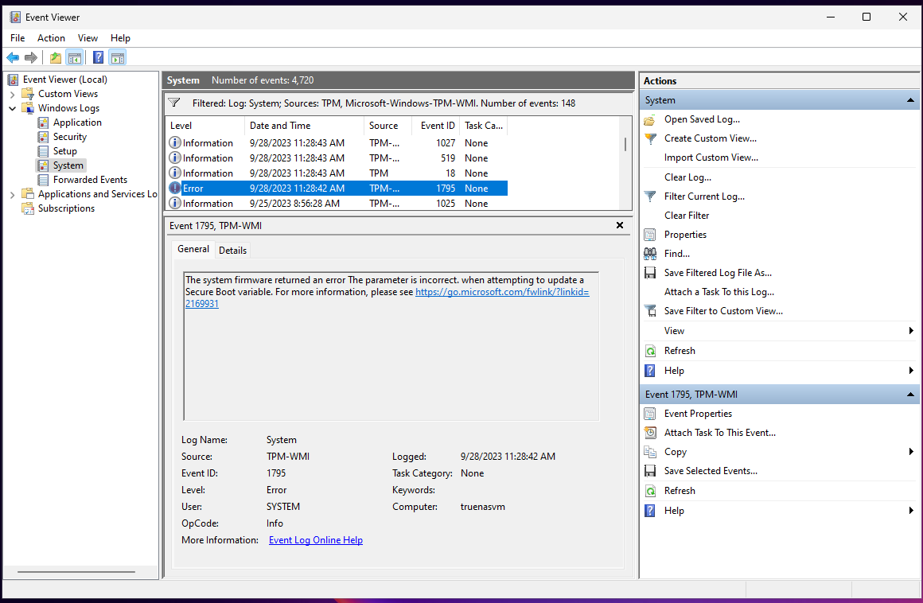Close the event 1795 preview pane
Image resolution: width=923 pixels, height=603 pixels.
coord(619,225)
